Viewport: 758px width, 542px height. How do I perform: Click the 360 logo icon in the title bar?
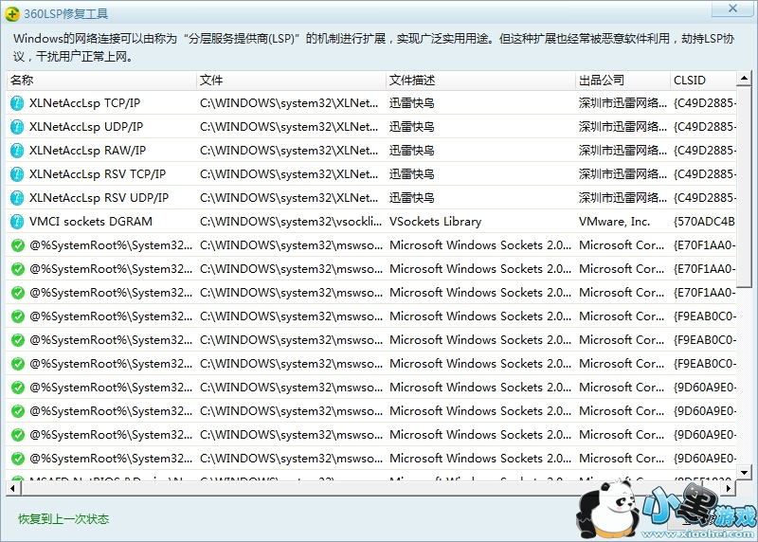click(x=12, y=13)
